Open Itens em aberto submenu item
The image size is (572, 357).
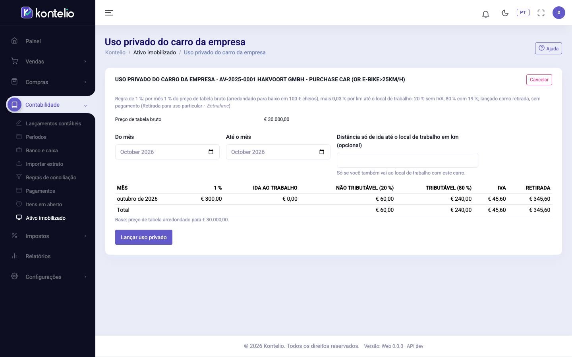[44, 204]
